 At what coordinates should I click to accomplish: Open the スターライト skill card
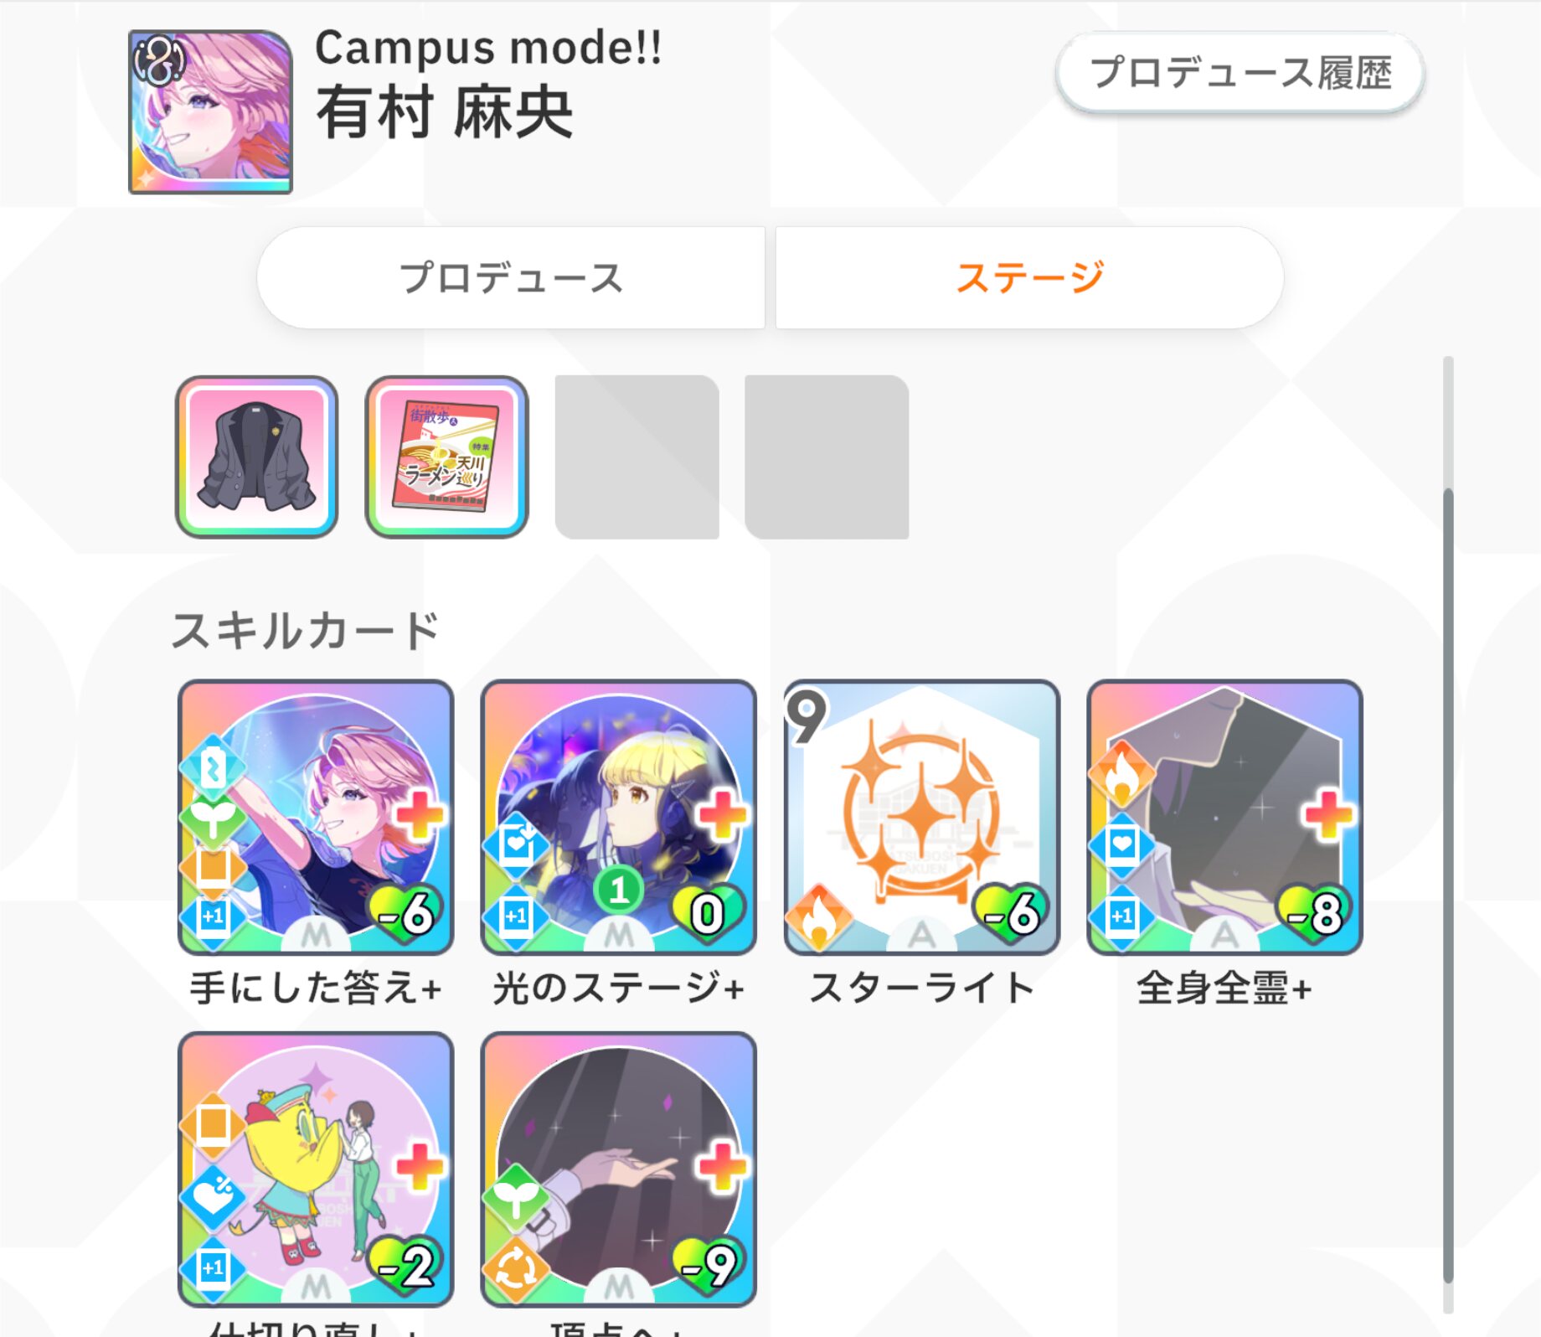pyautogui.click(x=921, y=817)
